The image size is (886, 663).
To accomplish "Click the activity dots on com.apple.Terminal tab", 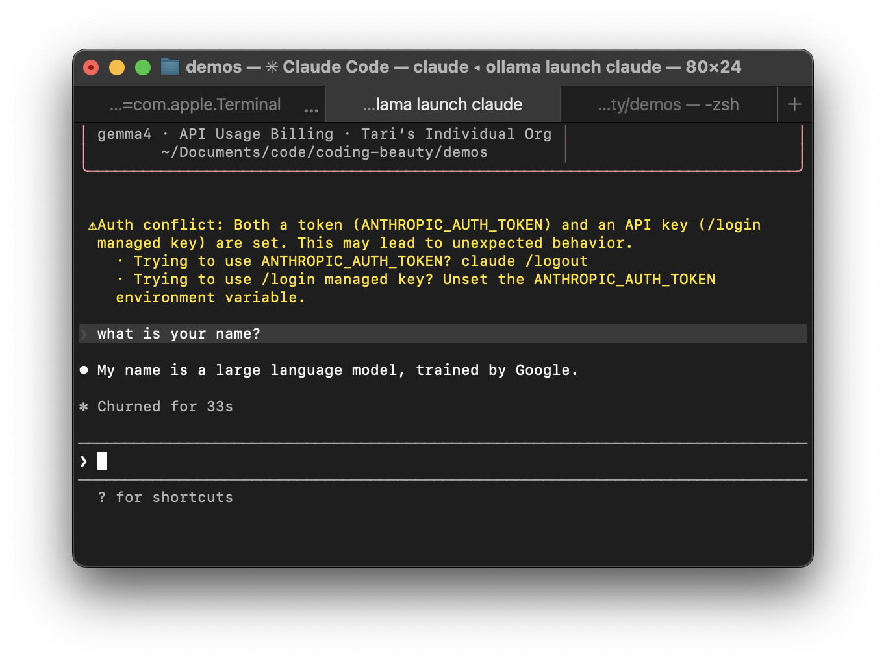I will 311,110.
